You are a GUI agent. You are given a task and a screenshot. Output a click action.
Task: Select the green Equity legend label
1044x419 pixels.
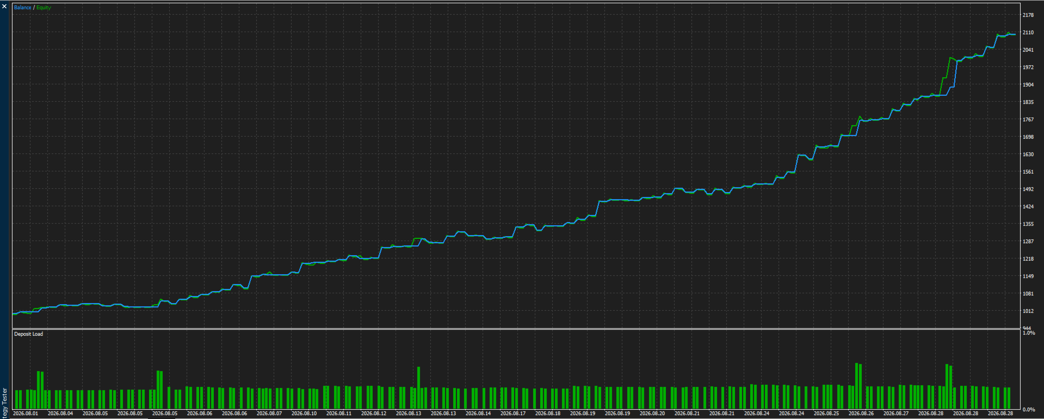pyautogui.click(x=44, y=8)
